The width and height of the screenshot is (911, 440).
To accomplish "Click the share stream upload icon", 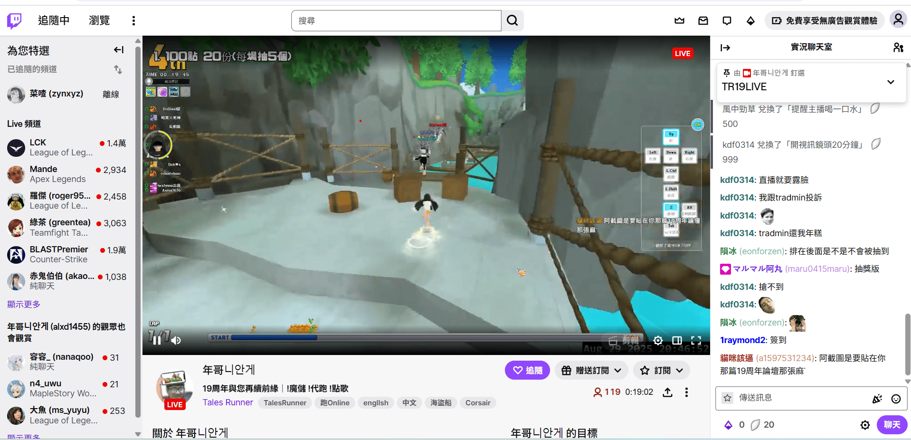I will (x=667, y=392).
